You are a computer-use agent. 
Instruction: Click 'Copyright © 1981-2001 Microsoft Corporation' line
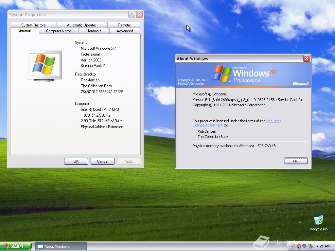point(229,105)
